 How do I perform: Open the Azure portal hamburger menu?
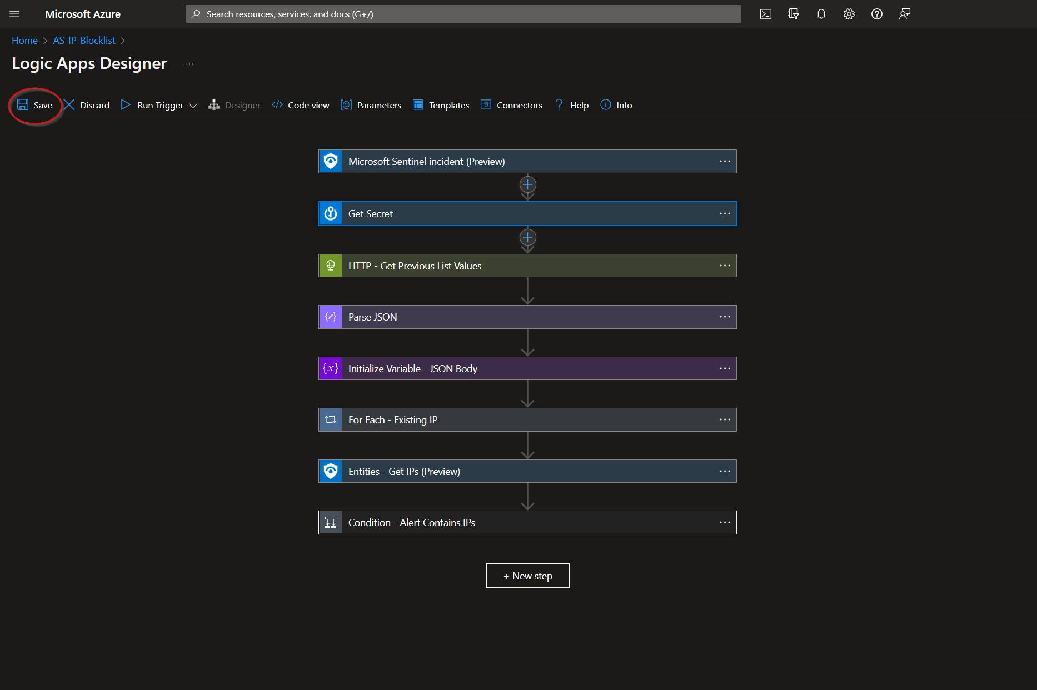[x=14, y=14]
